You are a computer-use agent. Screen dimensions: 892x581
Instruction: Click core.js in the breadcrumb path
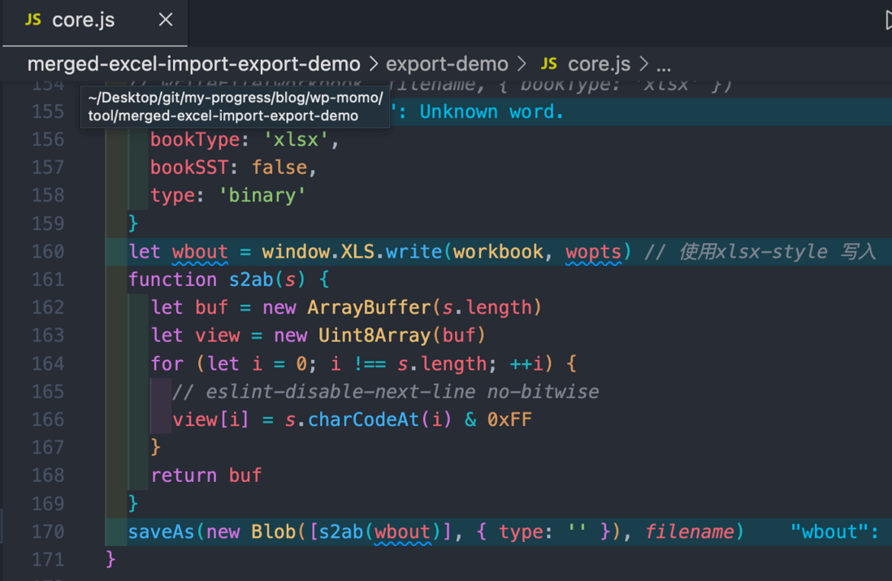click(x=599, y=63)
